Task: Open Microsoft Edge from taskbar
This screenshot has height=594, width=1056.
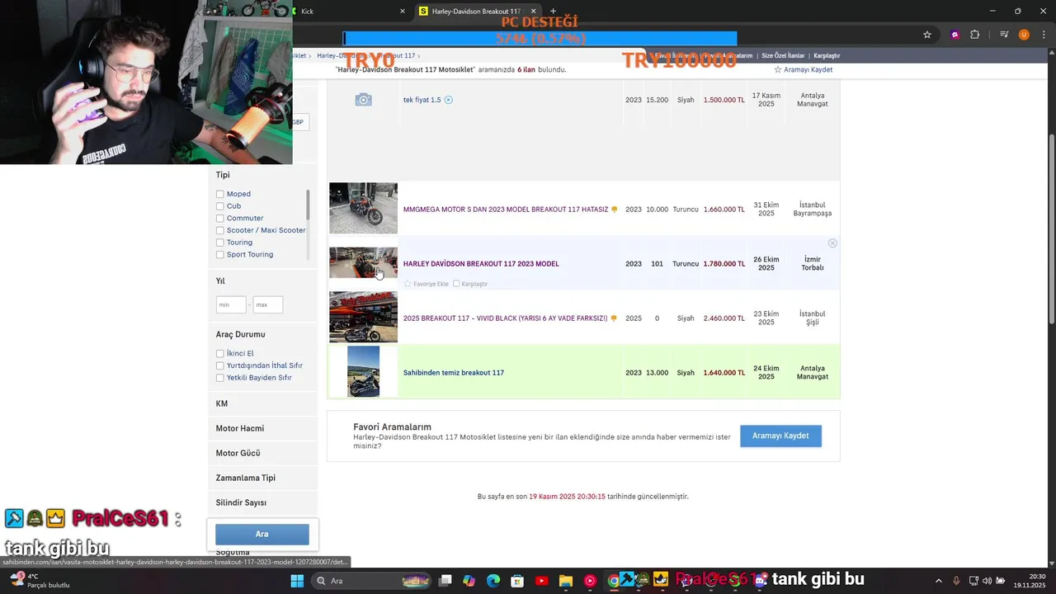Action: click(493, 581)
